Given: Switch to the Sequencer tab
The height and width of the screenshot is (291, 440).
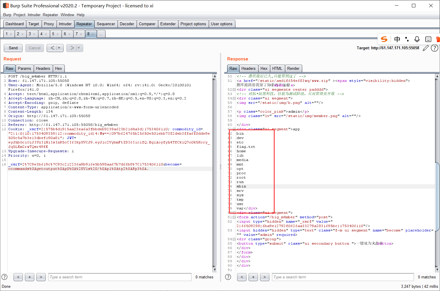Looking at the screenshot, I should coord(106,24).
